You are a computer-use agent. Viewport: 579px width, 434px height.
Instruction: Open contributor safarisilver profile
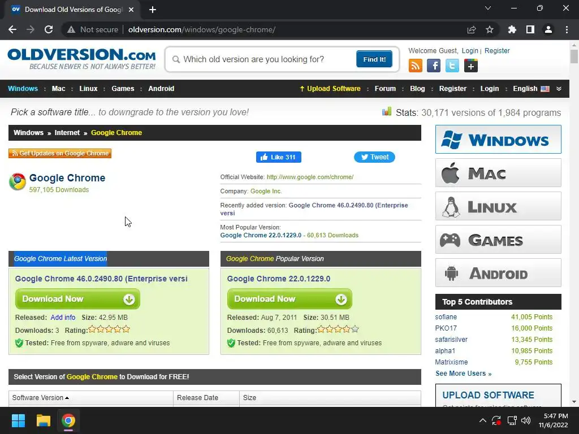pos(451,340)
